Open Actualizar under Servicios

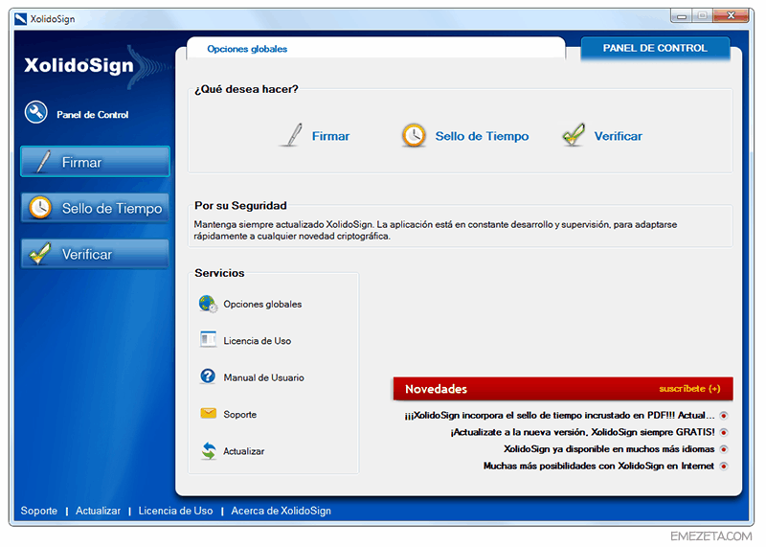pyautogui.click(x=244, y=451)
